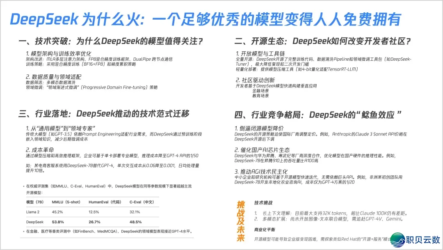
Task: Select subheading "1. 模型架构与训练效率优化"
Action: (59, 53)
